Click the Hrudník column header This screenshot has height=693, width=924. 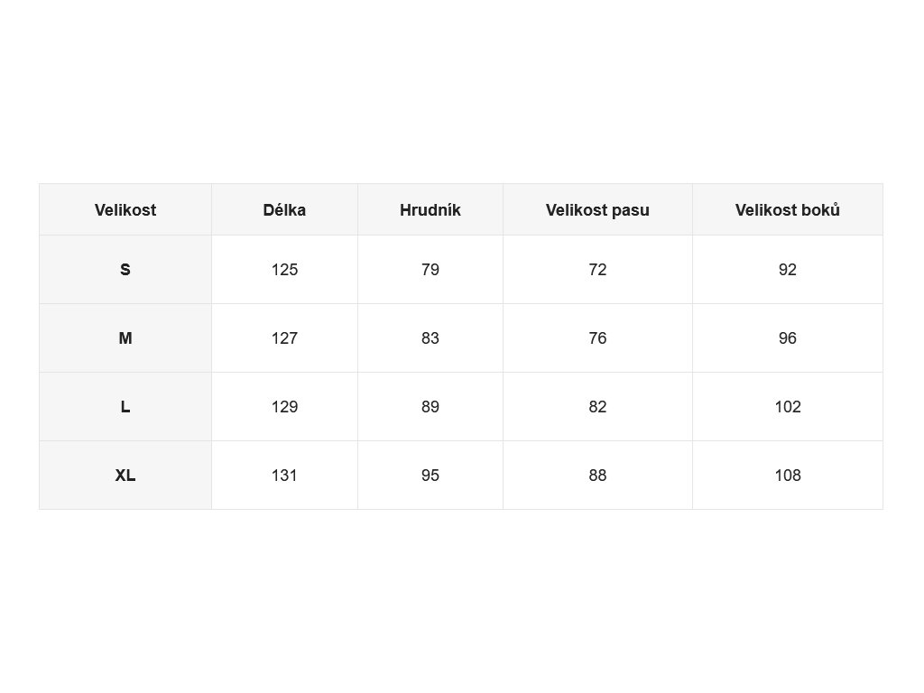tap(430, 209)
